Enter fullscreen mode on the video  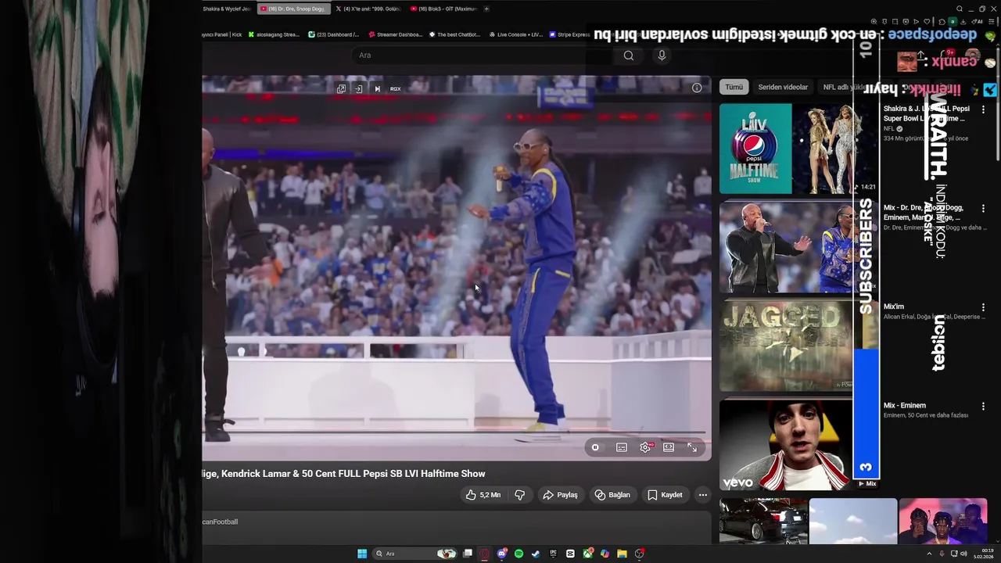click(x=692, y=447)
